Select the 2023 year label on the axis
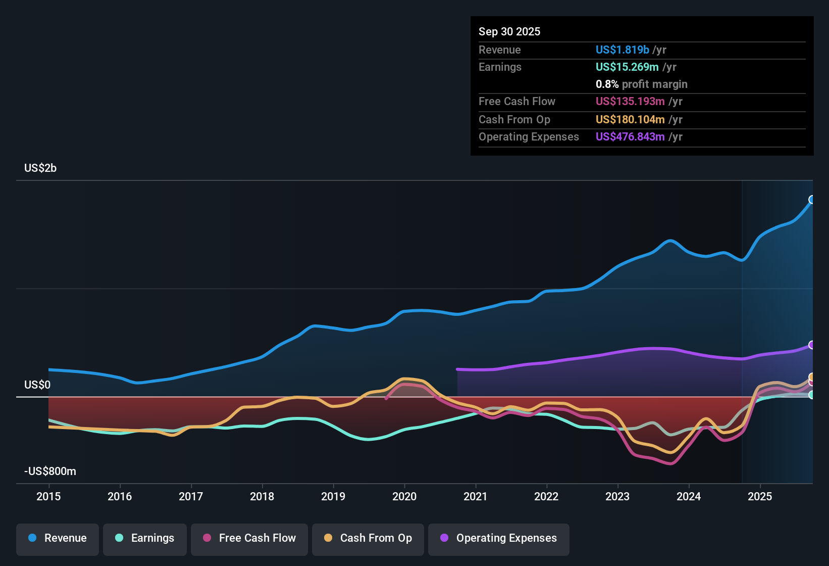The width and height of the screenshot is (829, 566). (x=617, y=497)
